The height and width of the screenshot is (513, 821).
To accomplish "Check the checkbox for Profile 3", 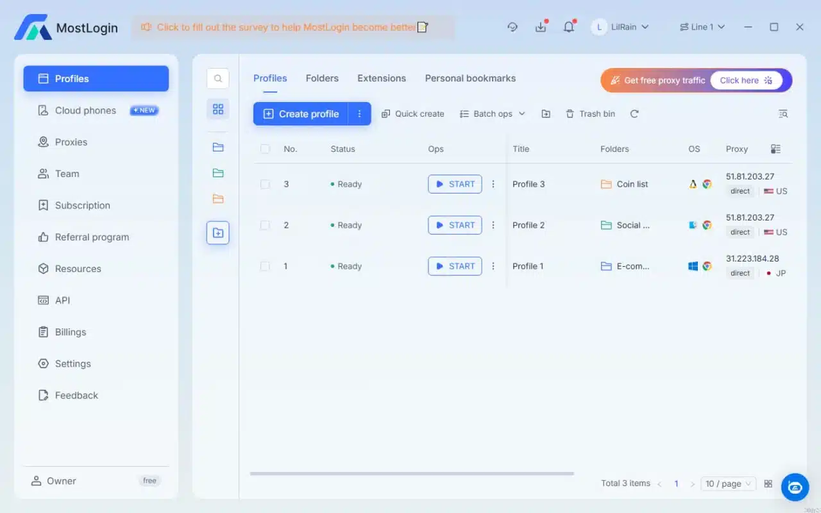I will pos(265,184).
